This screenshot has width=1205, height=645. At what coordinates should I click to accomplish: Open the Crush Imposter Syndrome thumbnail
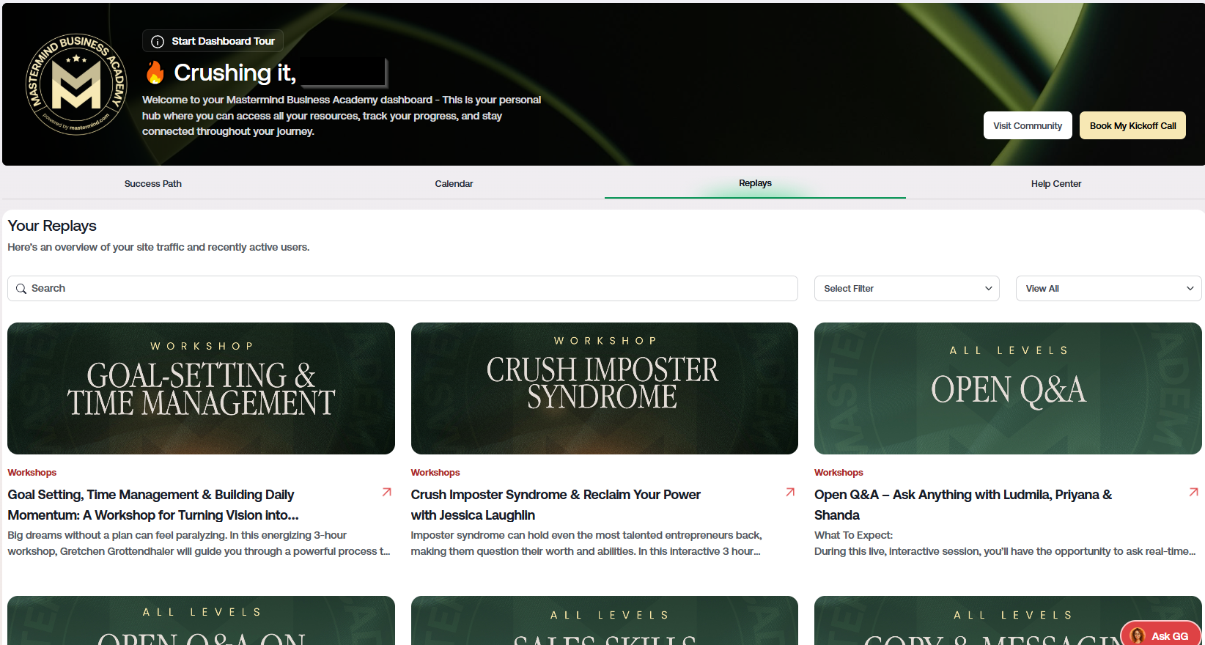click(x=604, y=388)
